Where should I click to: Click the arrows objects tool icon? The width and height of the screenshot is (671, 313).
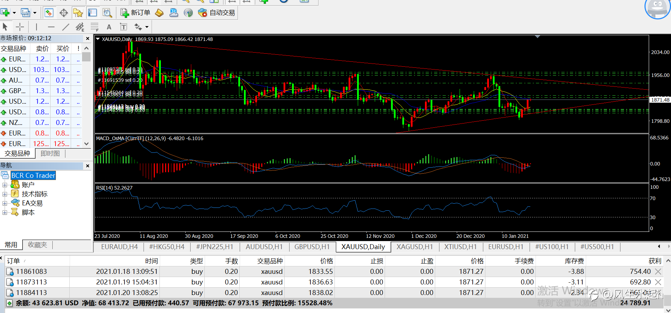[138, 27]
